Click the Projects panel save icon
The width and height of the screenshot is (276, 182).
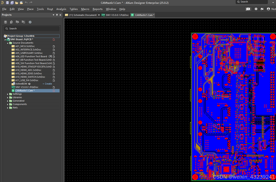pyautogui.click(x=5, y=22)
